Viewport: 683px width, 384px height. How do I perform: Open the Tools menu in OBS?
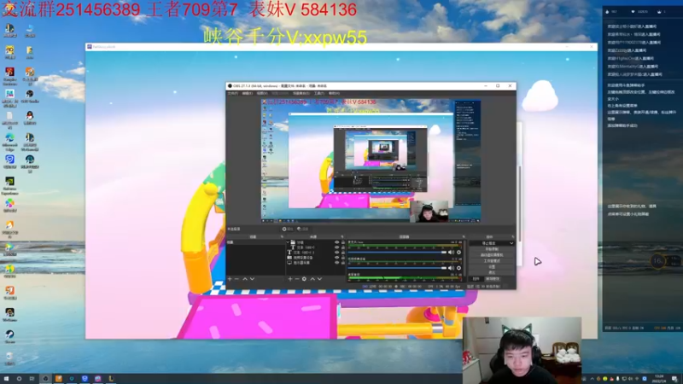pos(319,93)
